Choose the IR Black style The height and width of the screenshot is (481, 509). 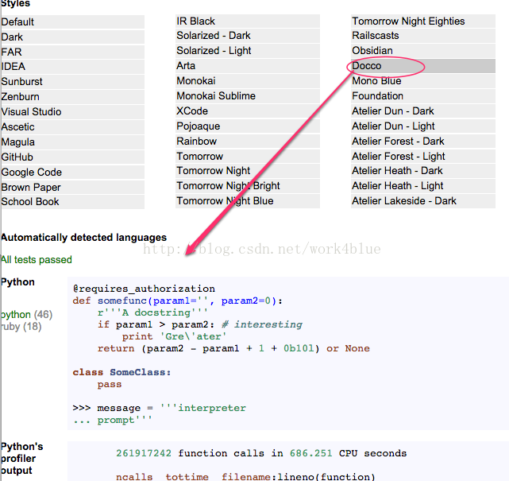pos(248,21)
